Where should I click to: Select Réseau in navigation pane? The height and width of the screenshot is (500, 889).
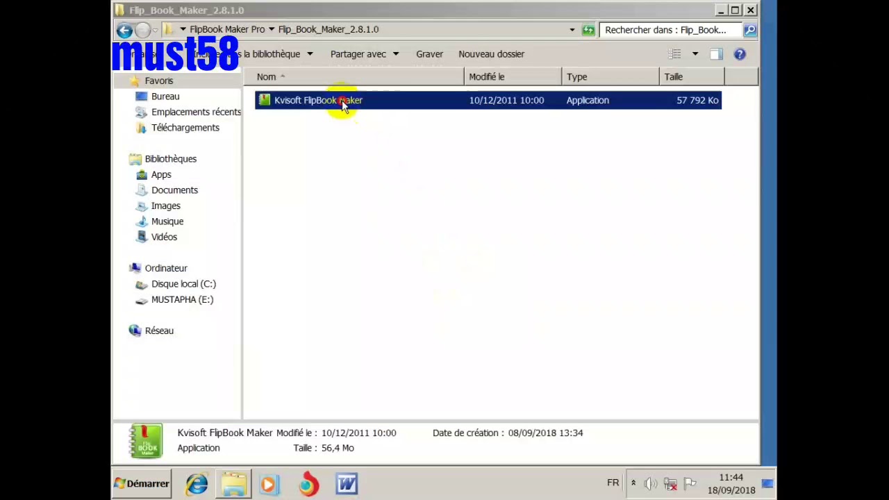[159, 331]
